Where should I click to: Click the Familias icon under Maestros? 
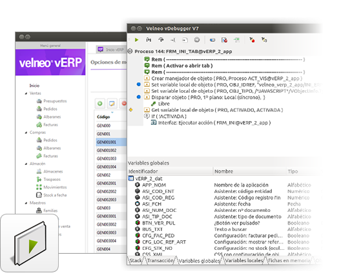39,211
